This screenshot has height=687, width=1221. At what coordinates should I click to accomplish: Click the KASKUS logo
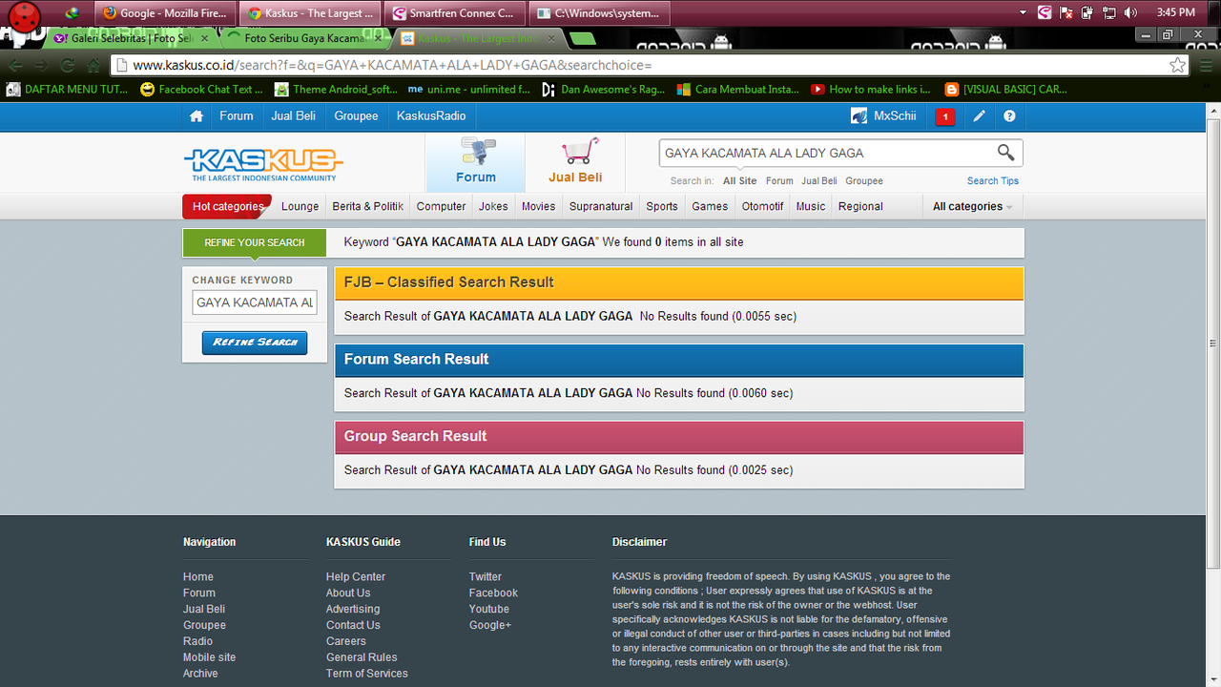[263, 163]
